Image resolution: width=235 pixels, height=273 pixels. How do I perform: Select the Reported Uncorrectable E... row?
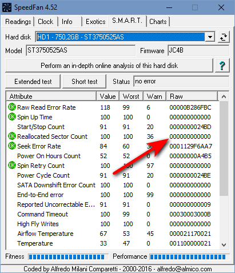click(x=113, y=204)
